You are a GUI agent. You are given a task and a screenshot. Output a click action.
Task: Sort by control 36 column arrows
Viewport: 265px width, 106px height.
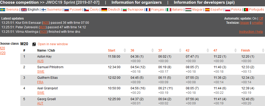click(152, 50)
